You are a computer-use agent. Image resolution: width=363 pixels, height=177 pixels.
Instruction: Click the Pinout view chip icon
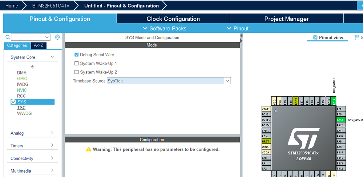[315, 37]
